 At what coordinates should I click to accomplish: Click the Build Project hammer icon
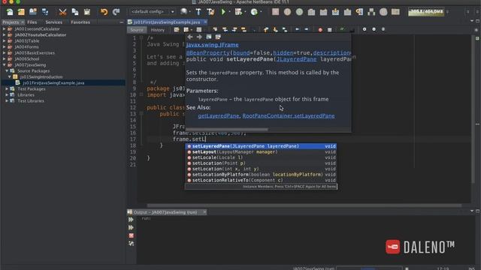[198, 12]
